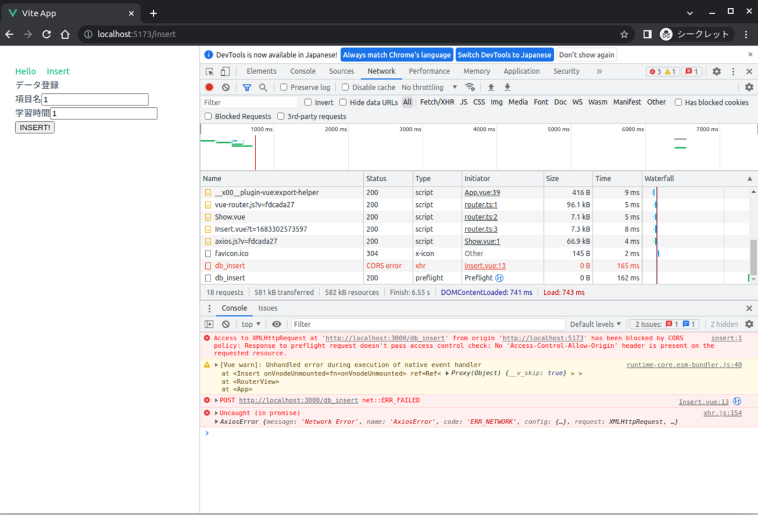Expand the AxiosError object in console

(x=217, y=422)
